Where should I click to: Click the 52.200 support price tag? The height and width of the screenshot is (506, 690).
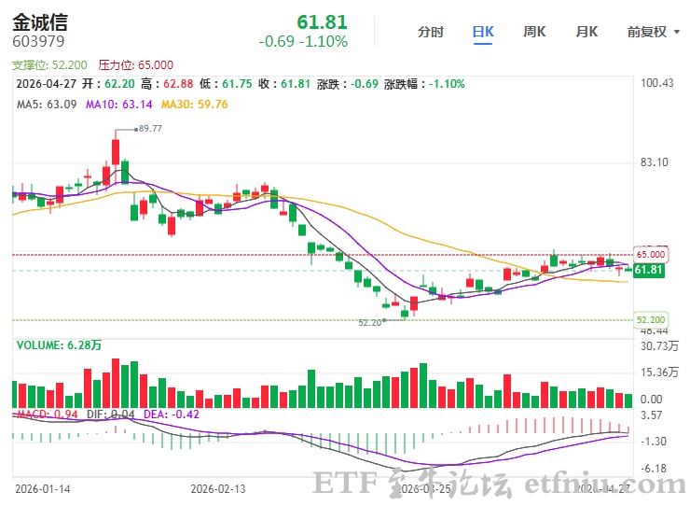651,319
